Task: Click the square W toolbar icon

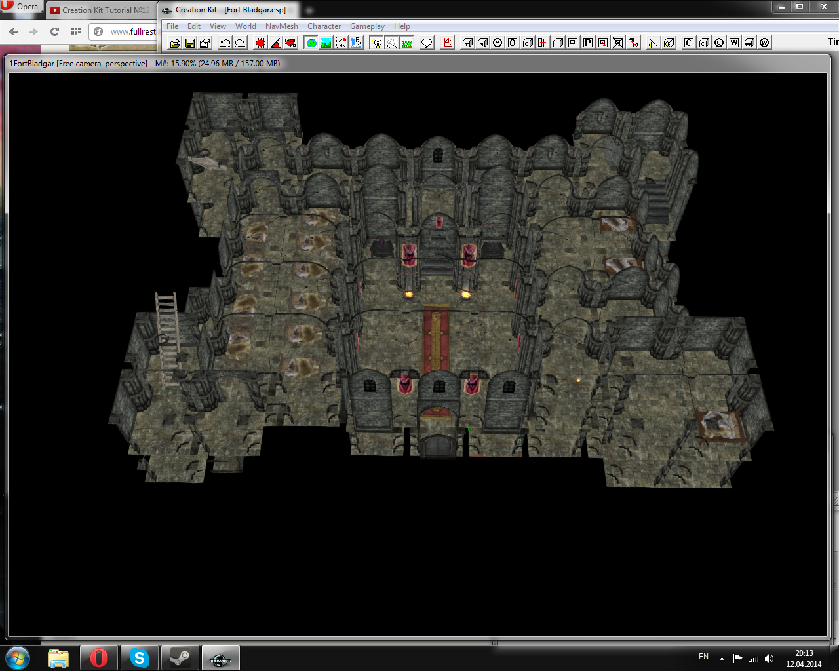Action: 734,43
